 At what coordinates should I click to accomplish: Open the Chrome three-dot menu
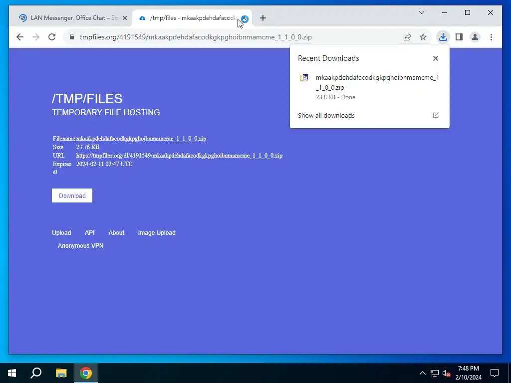coord(491,37)
